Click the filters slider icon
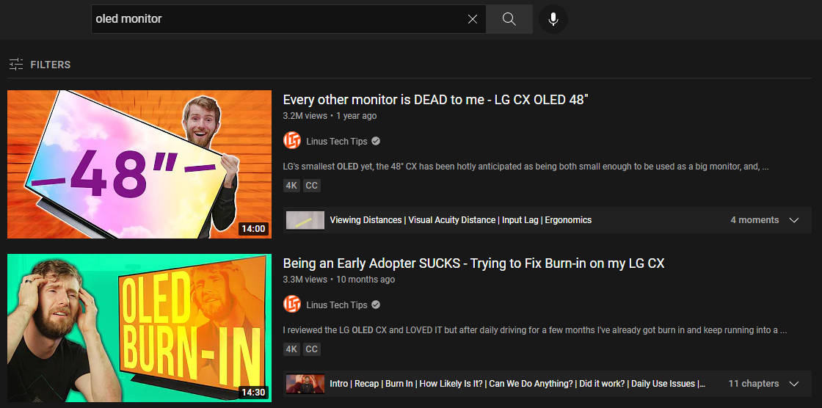 click(x=16, y=65)
